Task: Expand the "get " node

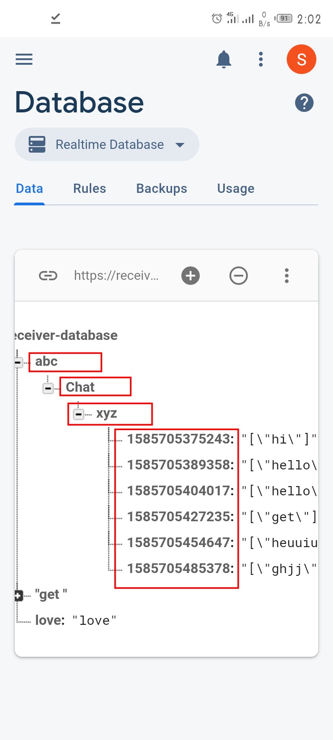Action: [x=18, y=596]
